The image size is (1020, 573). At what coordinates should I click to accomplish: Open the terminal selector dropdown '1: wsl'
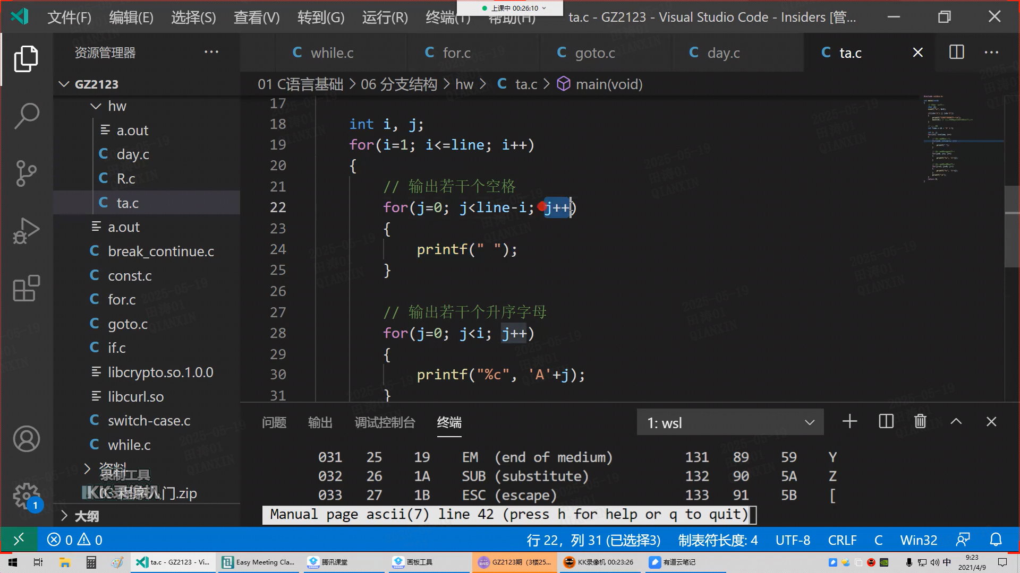730,423
